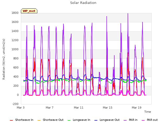This screenshot has height=125, width=167.
Task: Click the Solar Radiation chart title
Action: click(x=83, y=3)
